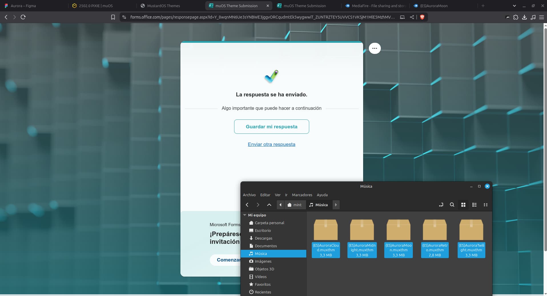Select the icon grid view button

(463, 205)
